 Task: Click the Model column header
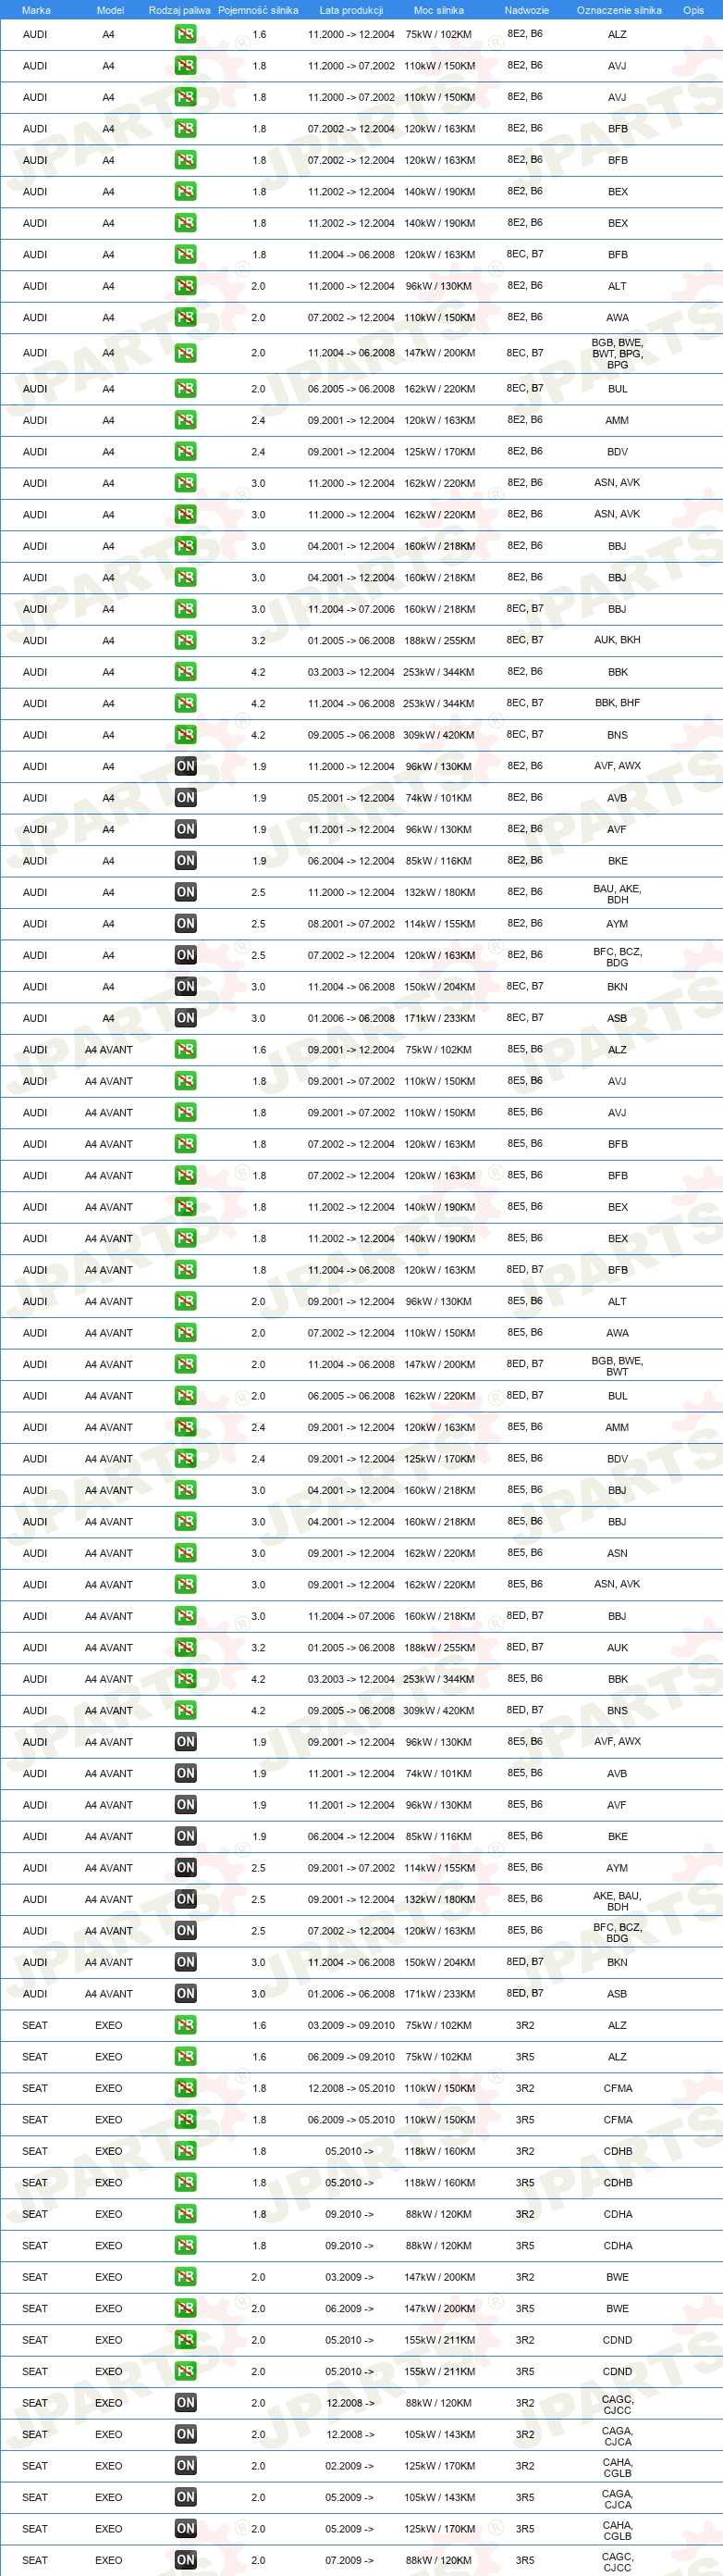point(110,10)
